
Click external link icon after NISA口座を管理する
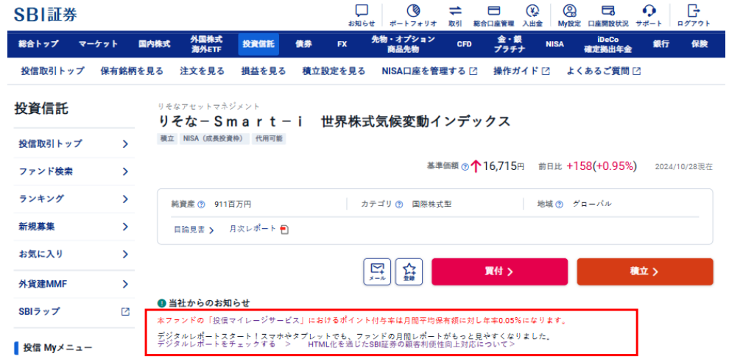pos(473,71)
